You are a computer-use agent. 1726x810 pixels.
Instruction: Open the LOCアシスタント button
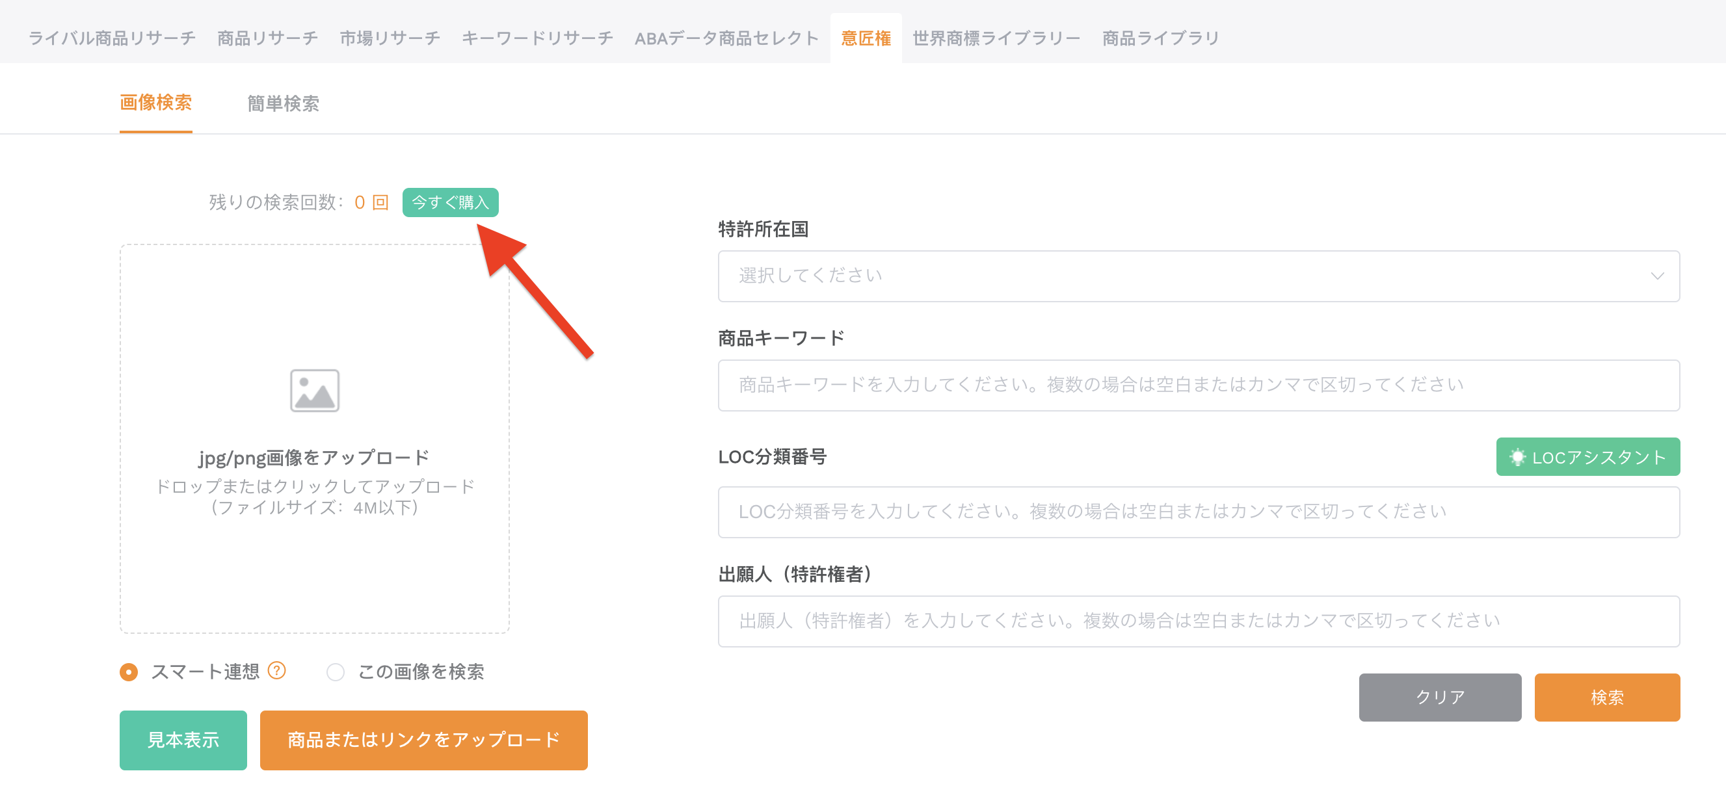(x=1587, y=457)
